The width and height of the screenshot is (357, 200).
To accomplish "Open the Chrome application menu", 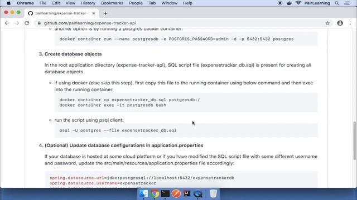I will click(25, 3).
